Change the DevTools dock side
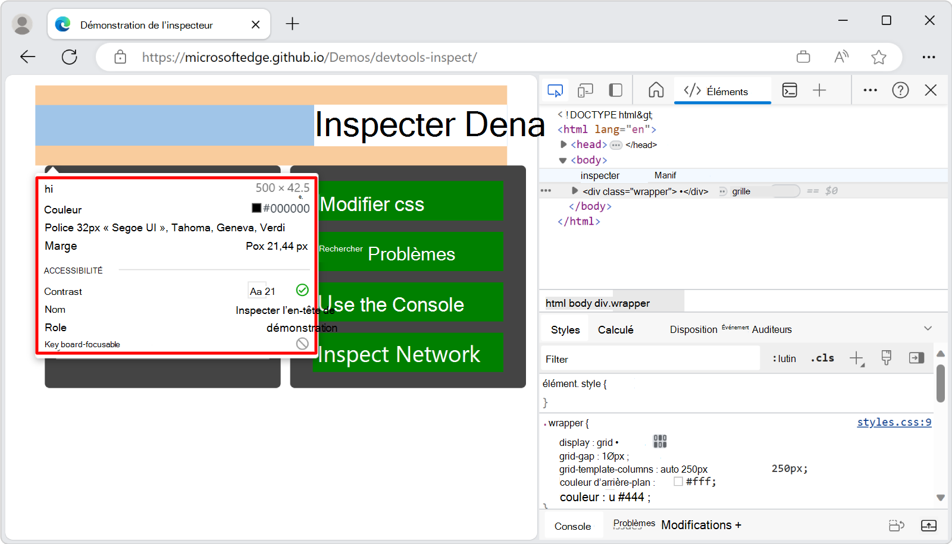952x544 pixels. 615,90
